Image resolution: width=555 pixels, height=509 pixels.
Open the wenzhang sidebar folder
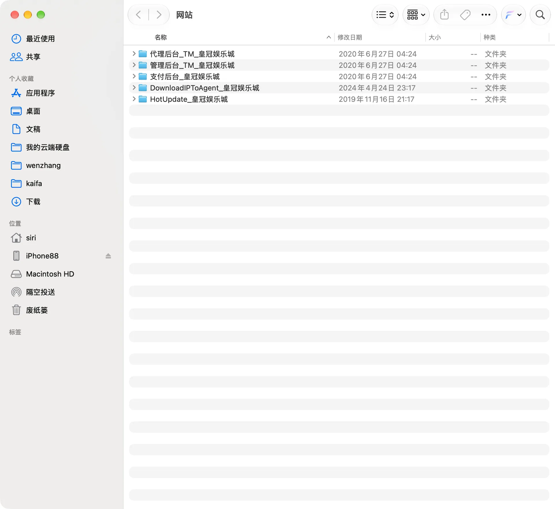click(36, 165)
